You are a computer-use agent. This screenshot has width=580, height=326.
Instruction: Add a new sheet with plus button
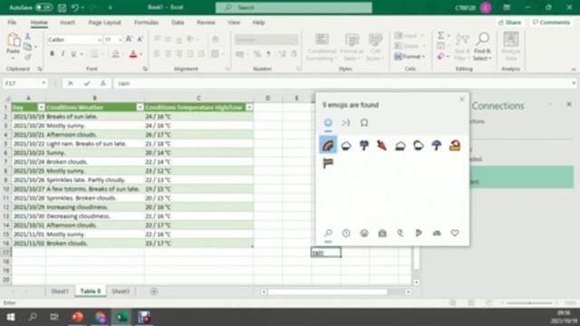click(x=154, y=292)
